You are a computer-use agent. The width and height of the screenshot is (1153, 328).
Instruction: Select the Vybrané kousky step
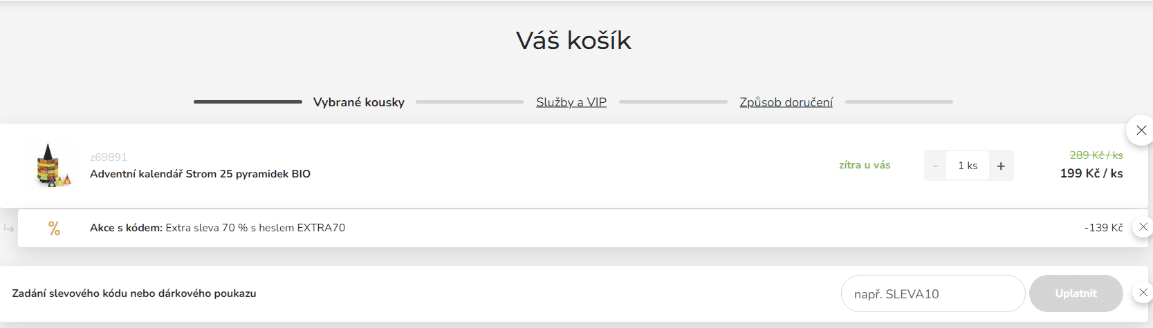coord(358,102)
